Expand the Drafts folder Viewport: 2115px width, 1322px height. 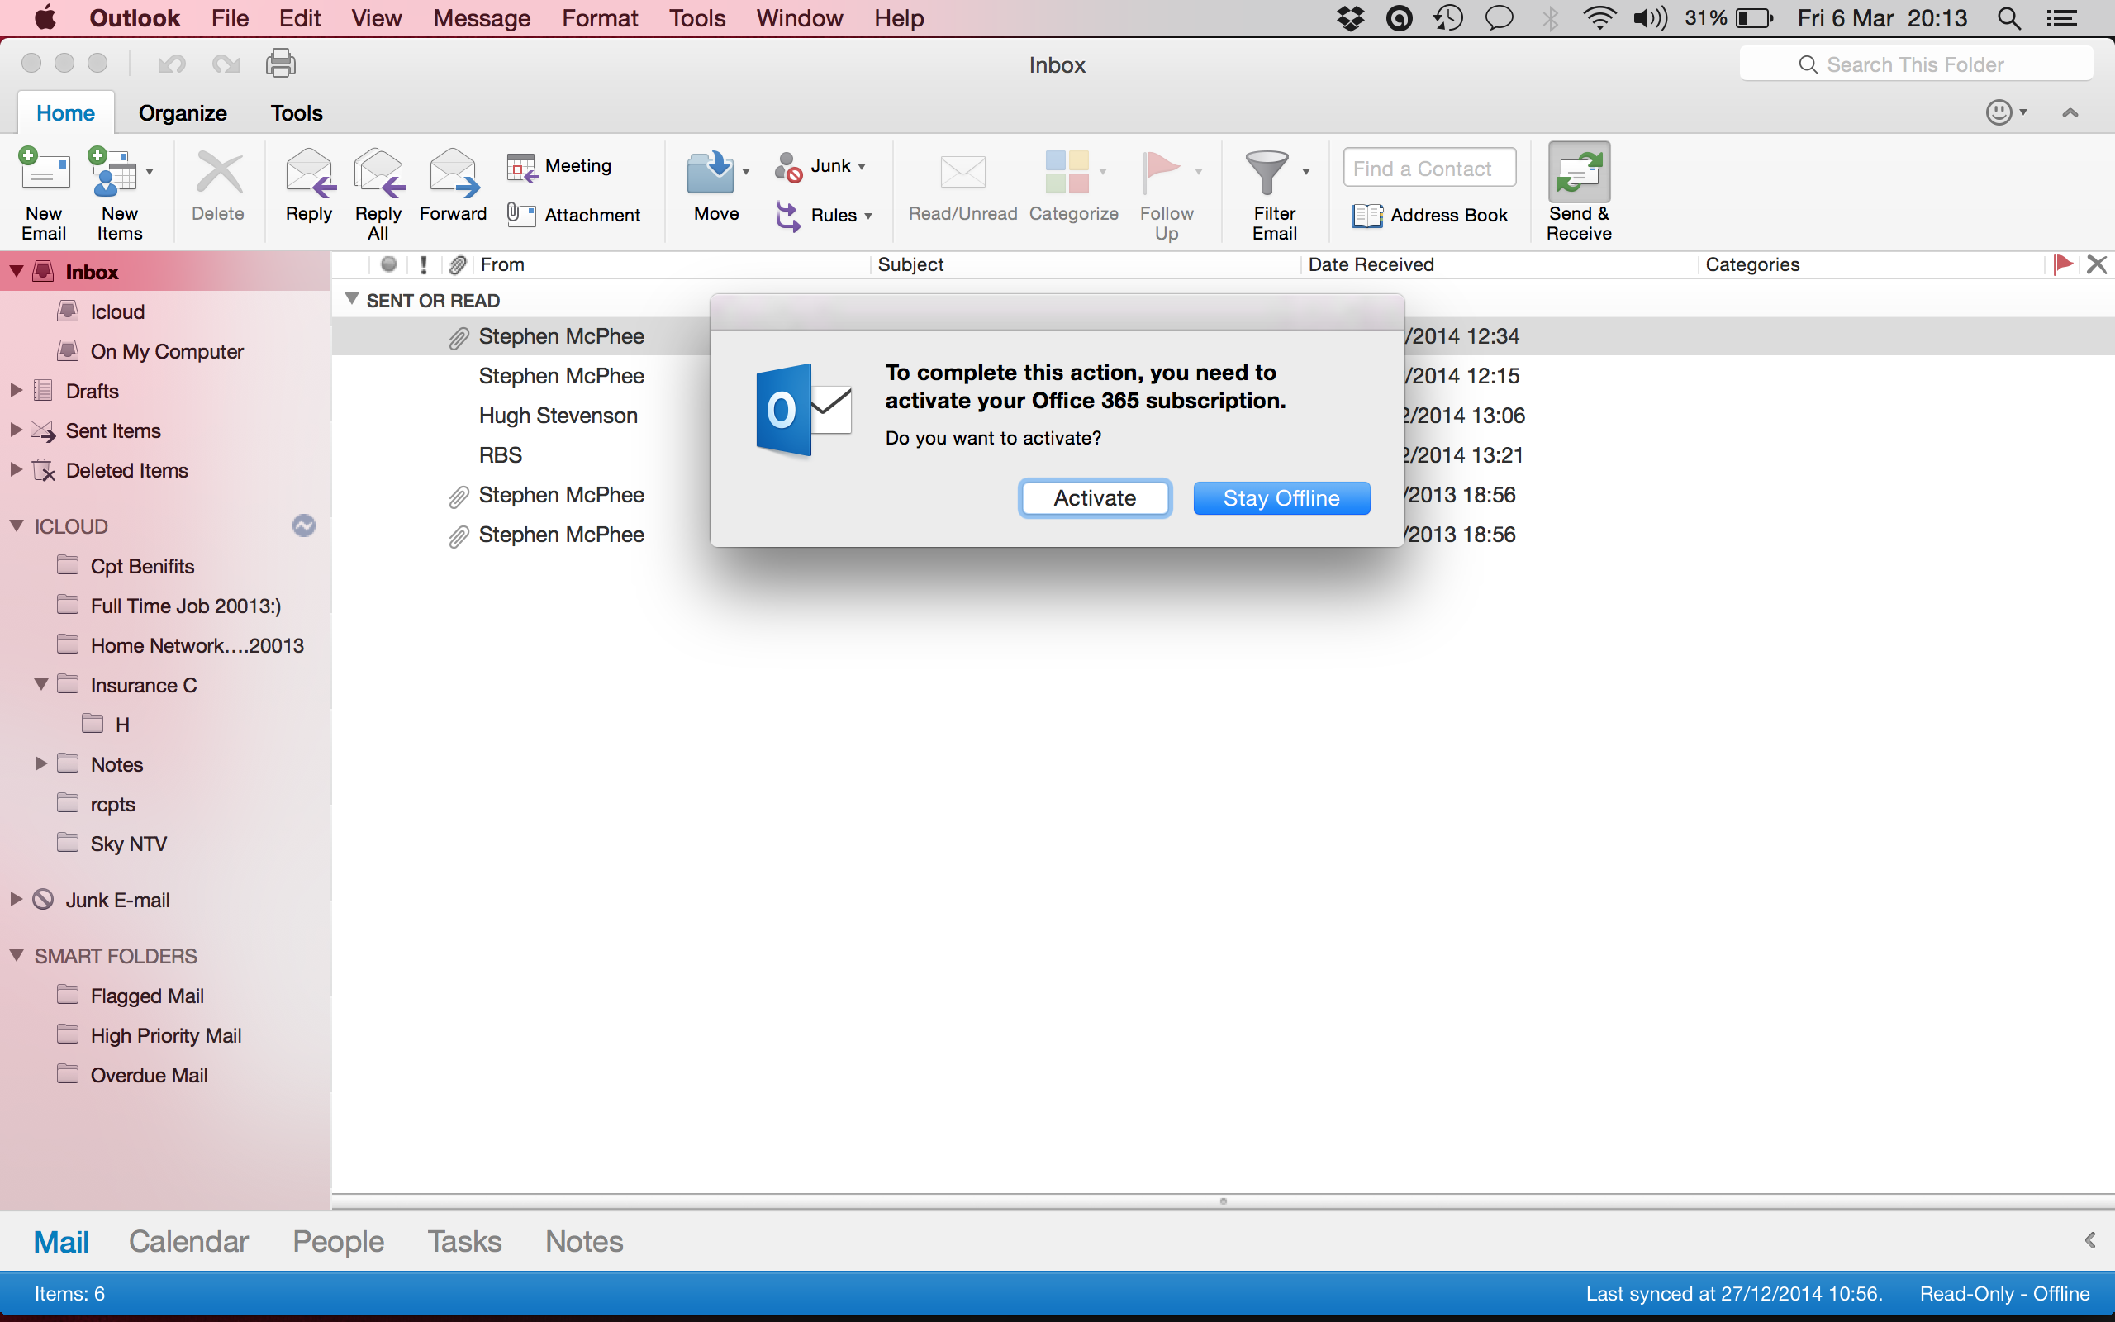15,390
